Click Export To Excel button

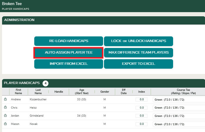point(139,64)
